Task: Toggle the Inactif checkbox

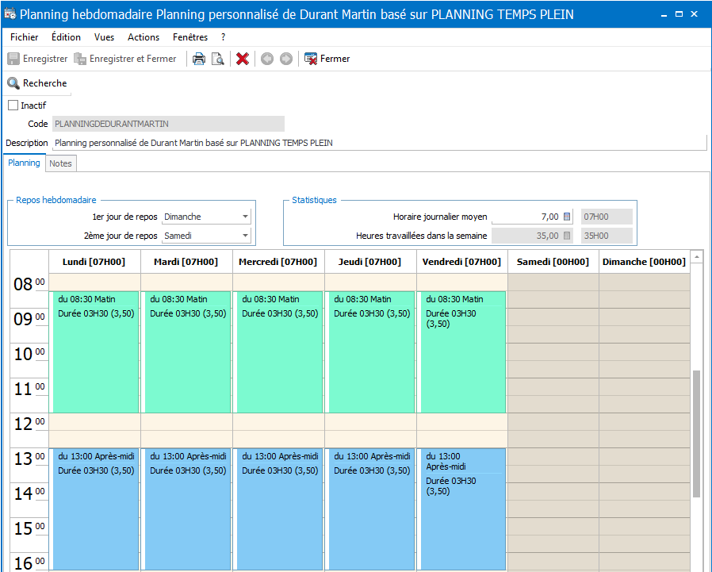Action: coord(13,106)
